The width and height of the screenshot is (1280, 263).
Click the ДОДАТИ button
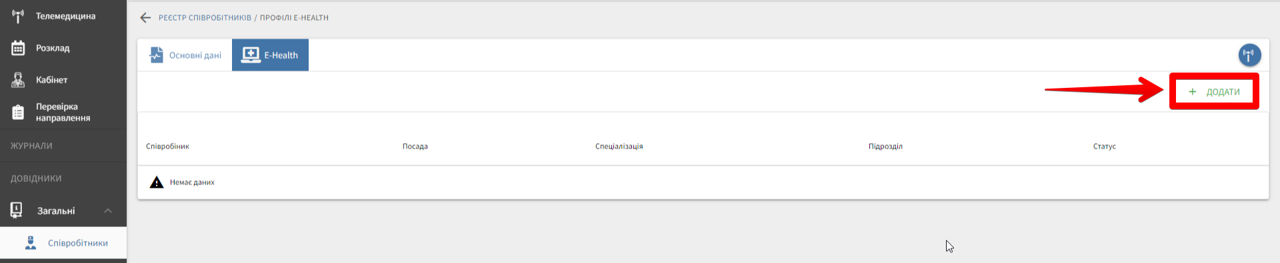[x=1214, y=92]
